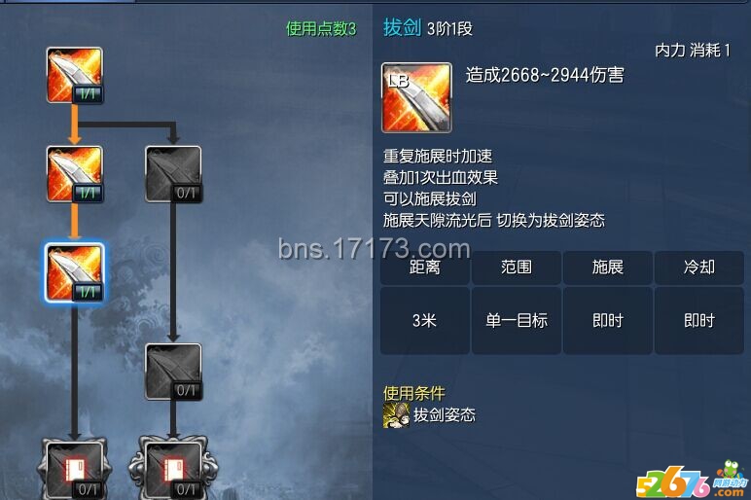
Task: Click the 距离 header cell
Action: point(425,268)
